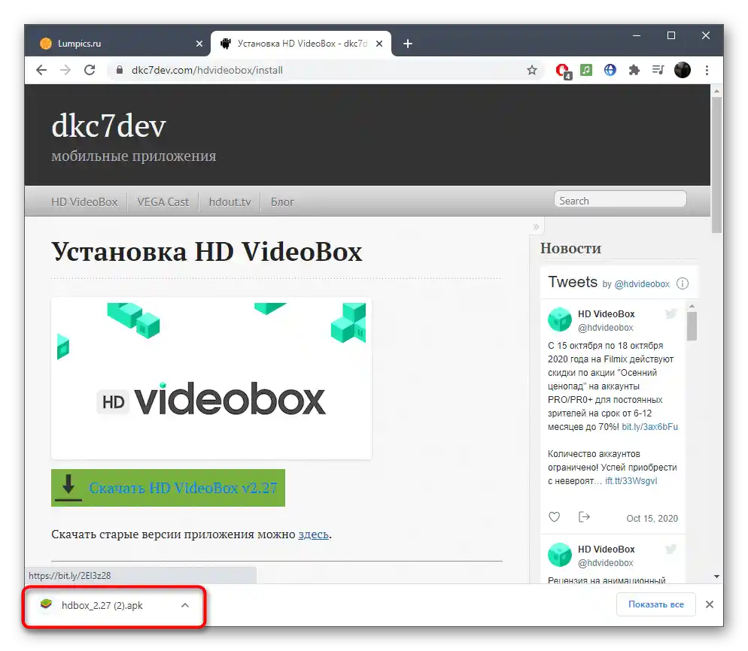This screenshot has height=651, width=748.
Task: Click the Twitter bird on first tweet
Action: [x=671, y=313]
